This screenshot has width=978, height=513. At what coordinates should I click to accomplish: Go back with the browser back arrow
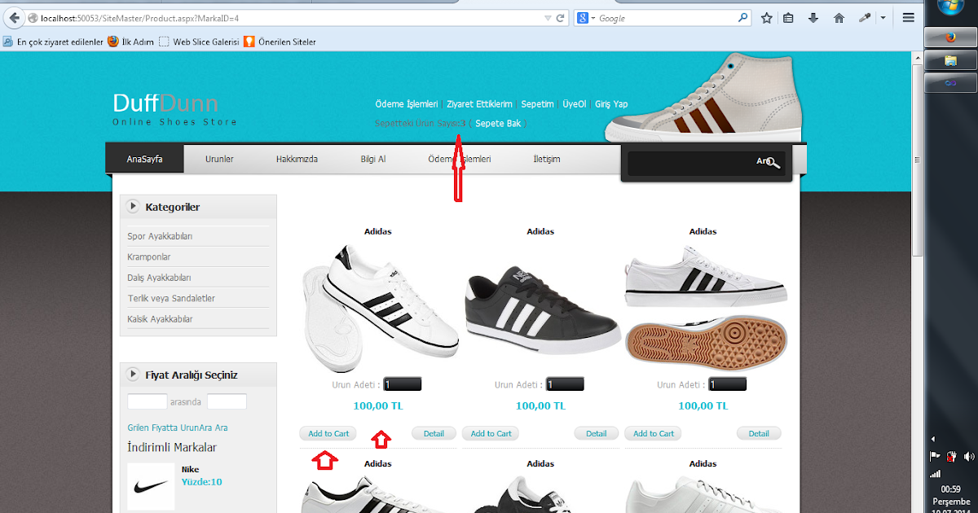[x=14, y=18]
